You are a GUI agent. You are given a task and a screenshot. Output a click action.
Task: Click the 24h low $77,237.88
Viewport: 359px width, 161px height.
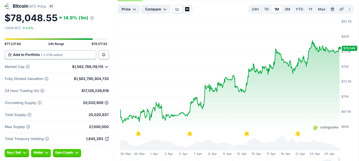[13, 44]
